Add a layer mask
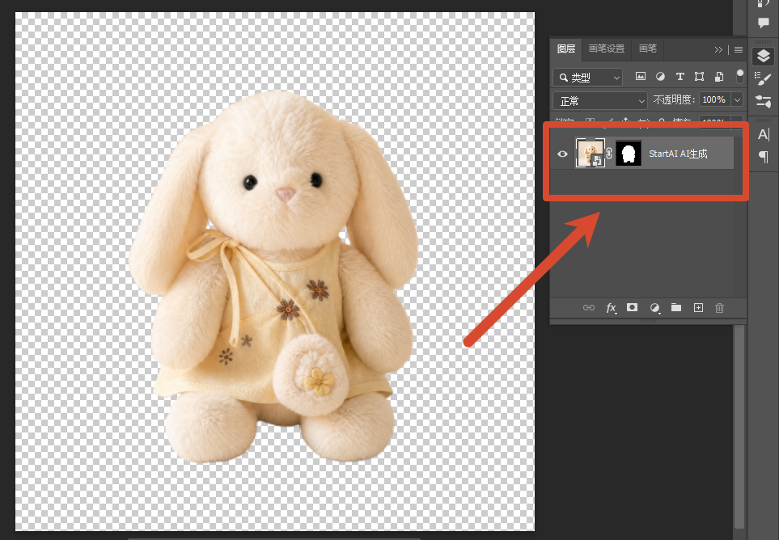779x540 pixels. click(632, 308)
